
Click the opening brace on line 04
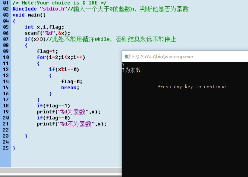(14, 21)
